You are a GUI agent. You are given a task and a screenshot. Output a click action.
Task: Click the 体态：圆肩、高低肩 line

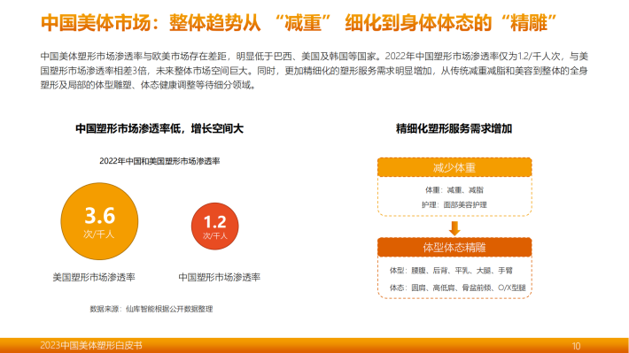[458, 288]
